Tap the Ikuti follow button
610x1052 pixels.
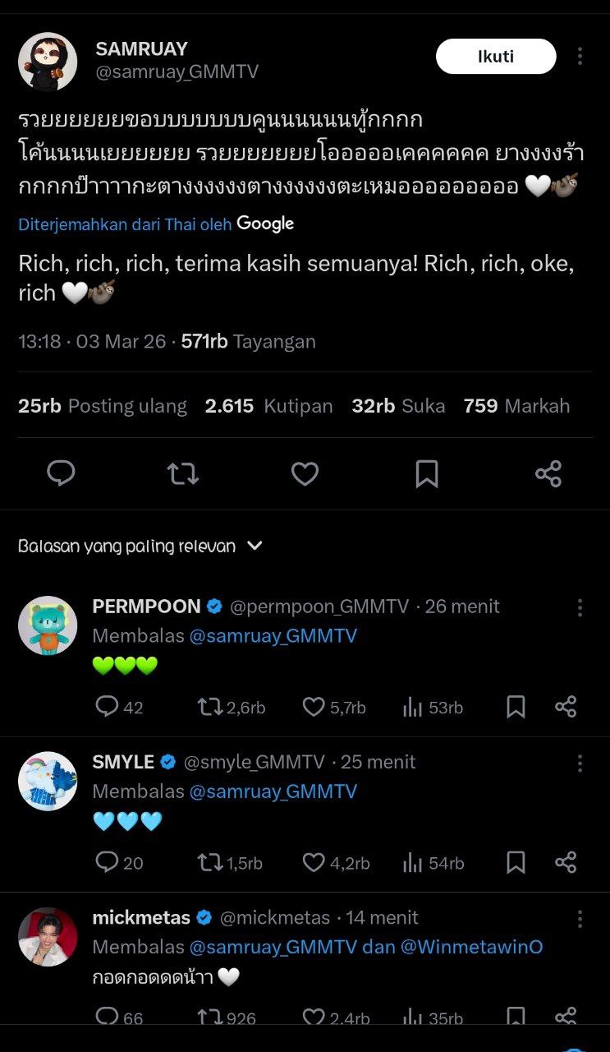click(x=495, y=57)
